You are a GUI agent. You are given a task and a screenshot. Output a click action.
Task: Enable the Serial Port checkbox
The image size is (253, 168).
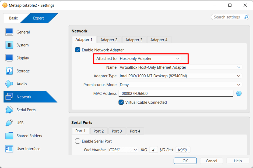point(78,141)
